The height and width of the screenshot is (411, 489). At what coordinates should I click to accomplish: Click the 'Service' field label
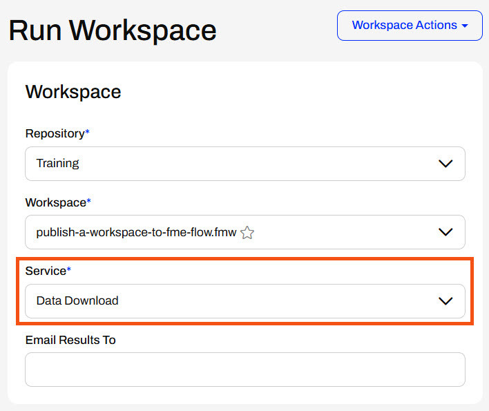coord(46,271)
